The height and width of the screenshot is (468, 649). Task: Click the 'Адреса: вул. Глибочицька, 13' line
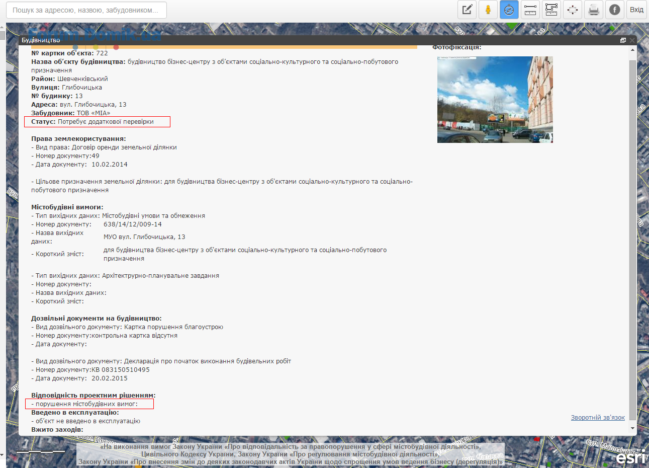[x=79, y=105]
